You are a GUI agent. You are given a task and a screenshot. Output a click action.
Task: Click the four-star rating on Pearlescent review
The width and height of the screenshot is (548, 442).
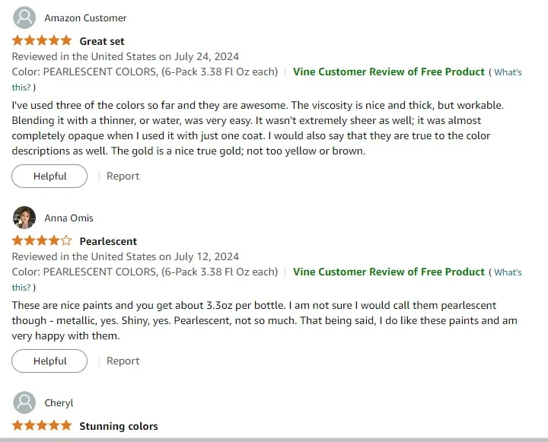[x=42, y=241]
